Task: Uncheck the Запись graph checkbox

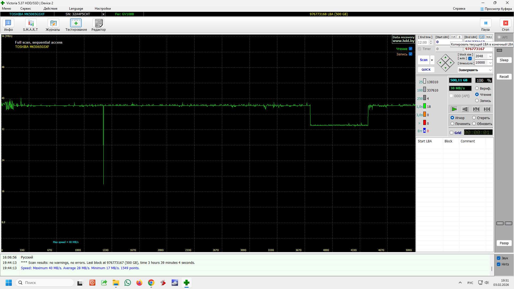Action: click(410, 54)
